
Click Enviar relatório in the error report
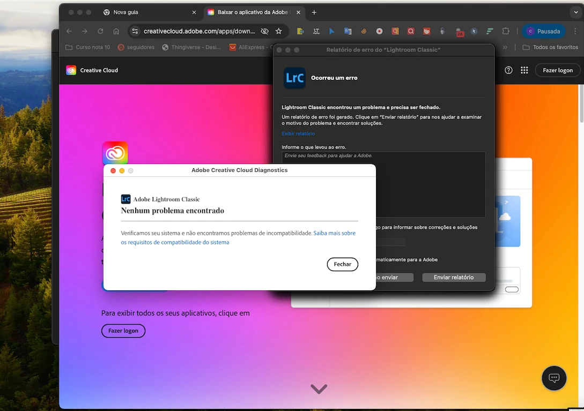point(454,278)
